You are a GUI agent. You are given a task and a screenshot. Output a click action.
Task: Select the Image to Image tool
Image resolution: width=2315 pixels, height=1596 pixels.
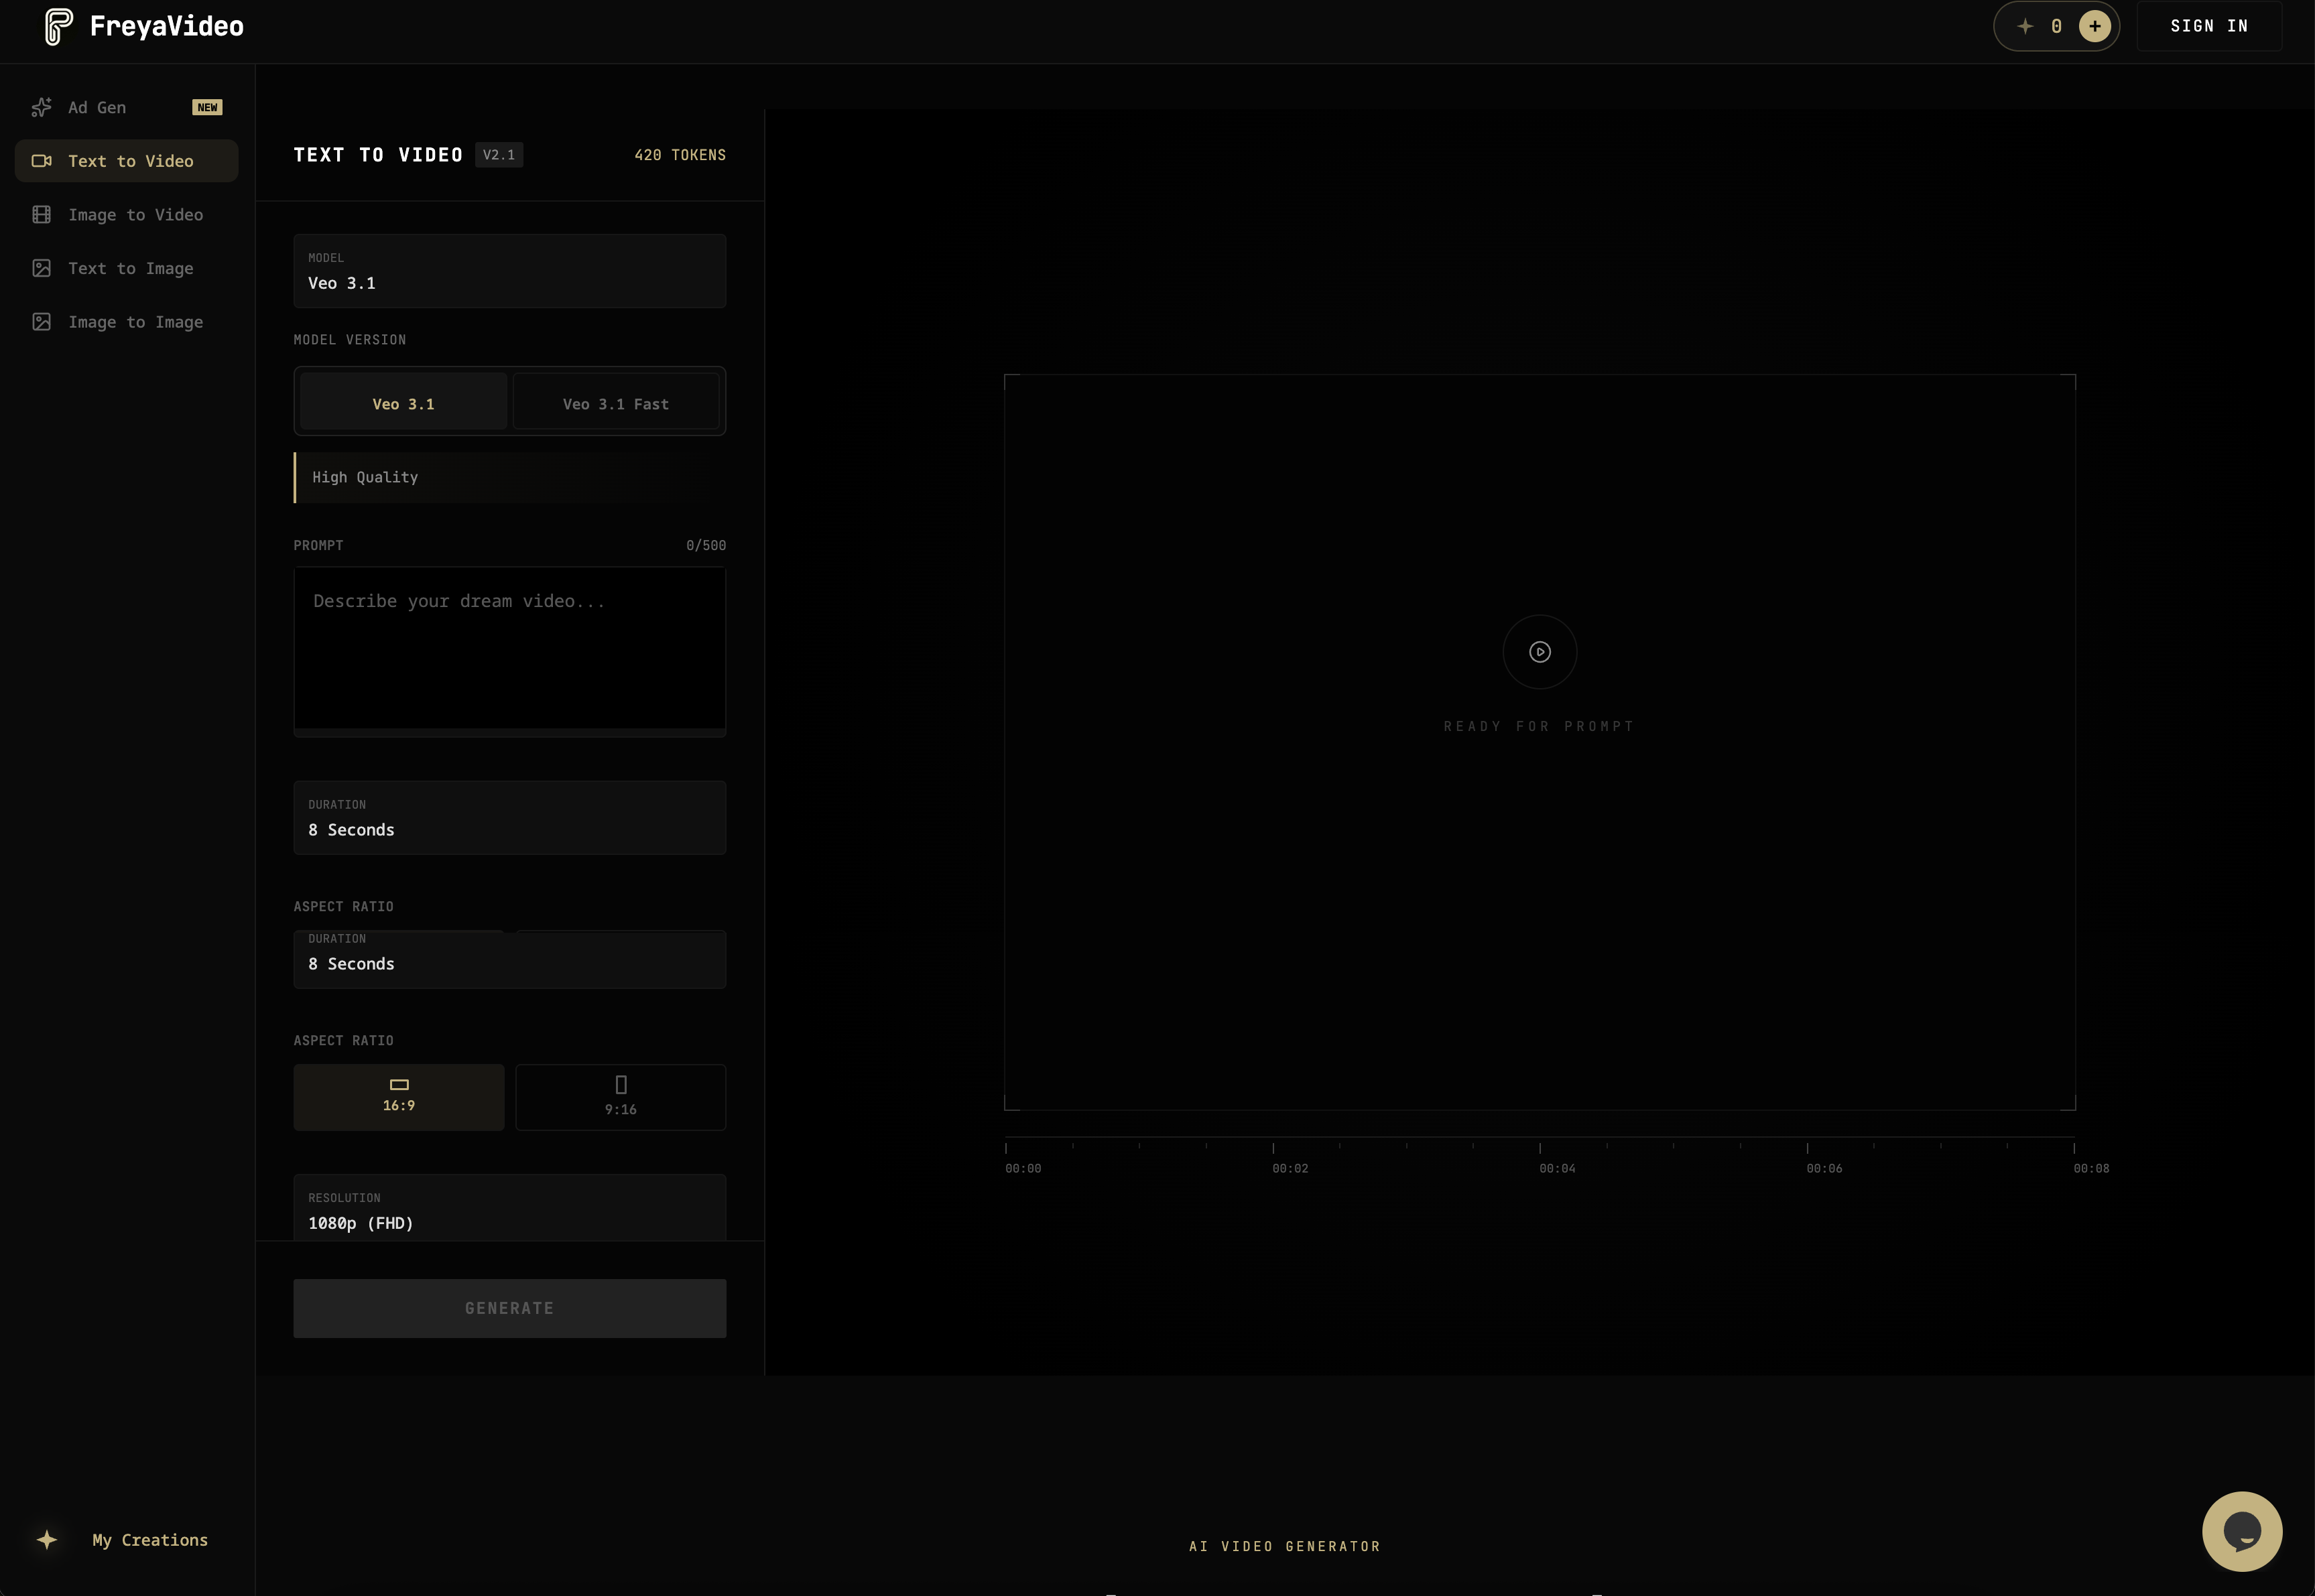[x=136, y=322]
